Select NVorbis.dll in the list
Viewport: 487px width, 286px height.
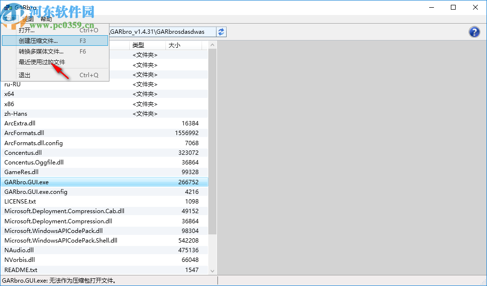tap(104, 259)
